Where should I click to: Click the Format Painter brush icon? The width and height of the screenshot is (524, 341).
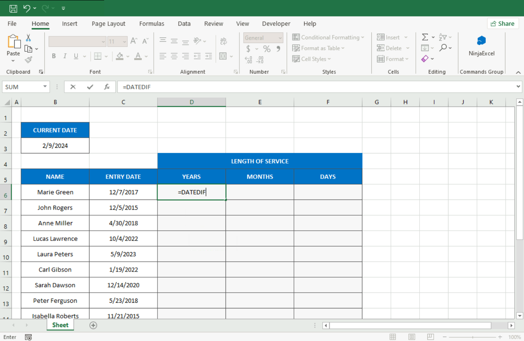[x=29, y=60]
